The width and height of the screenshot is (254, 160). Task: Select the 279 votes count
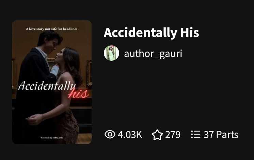[x=173, y=135]
